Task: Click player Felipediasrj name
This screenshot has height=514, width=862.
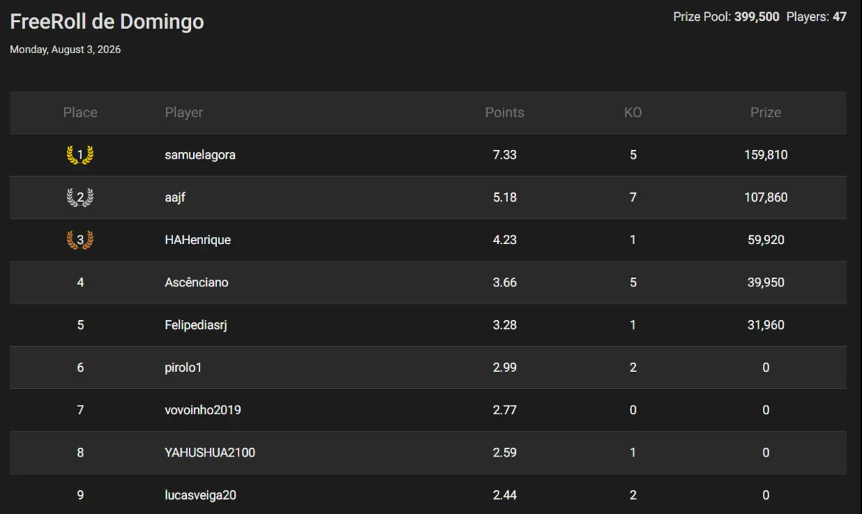Action: click(196, 325)
